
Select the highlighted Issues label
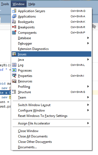point(22,54)
